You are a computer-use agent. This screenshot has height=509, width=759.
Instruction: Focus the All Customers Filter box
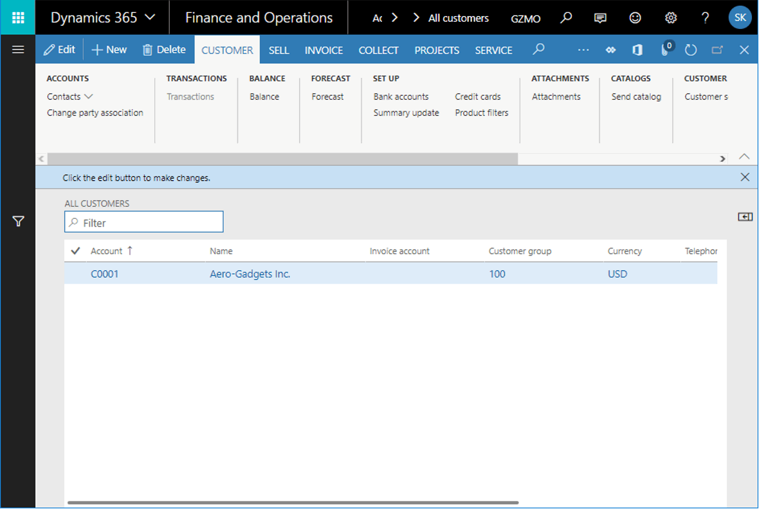(x=144, y=222)
